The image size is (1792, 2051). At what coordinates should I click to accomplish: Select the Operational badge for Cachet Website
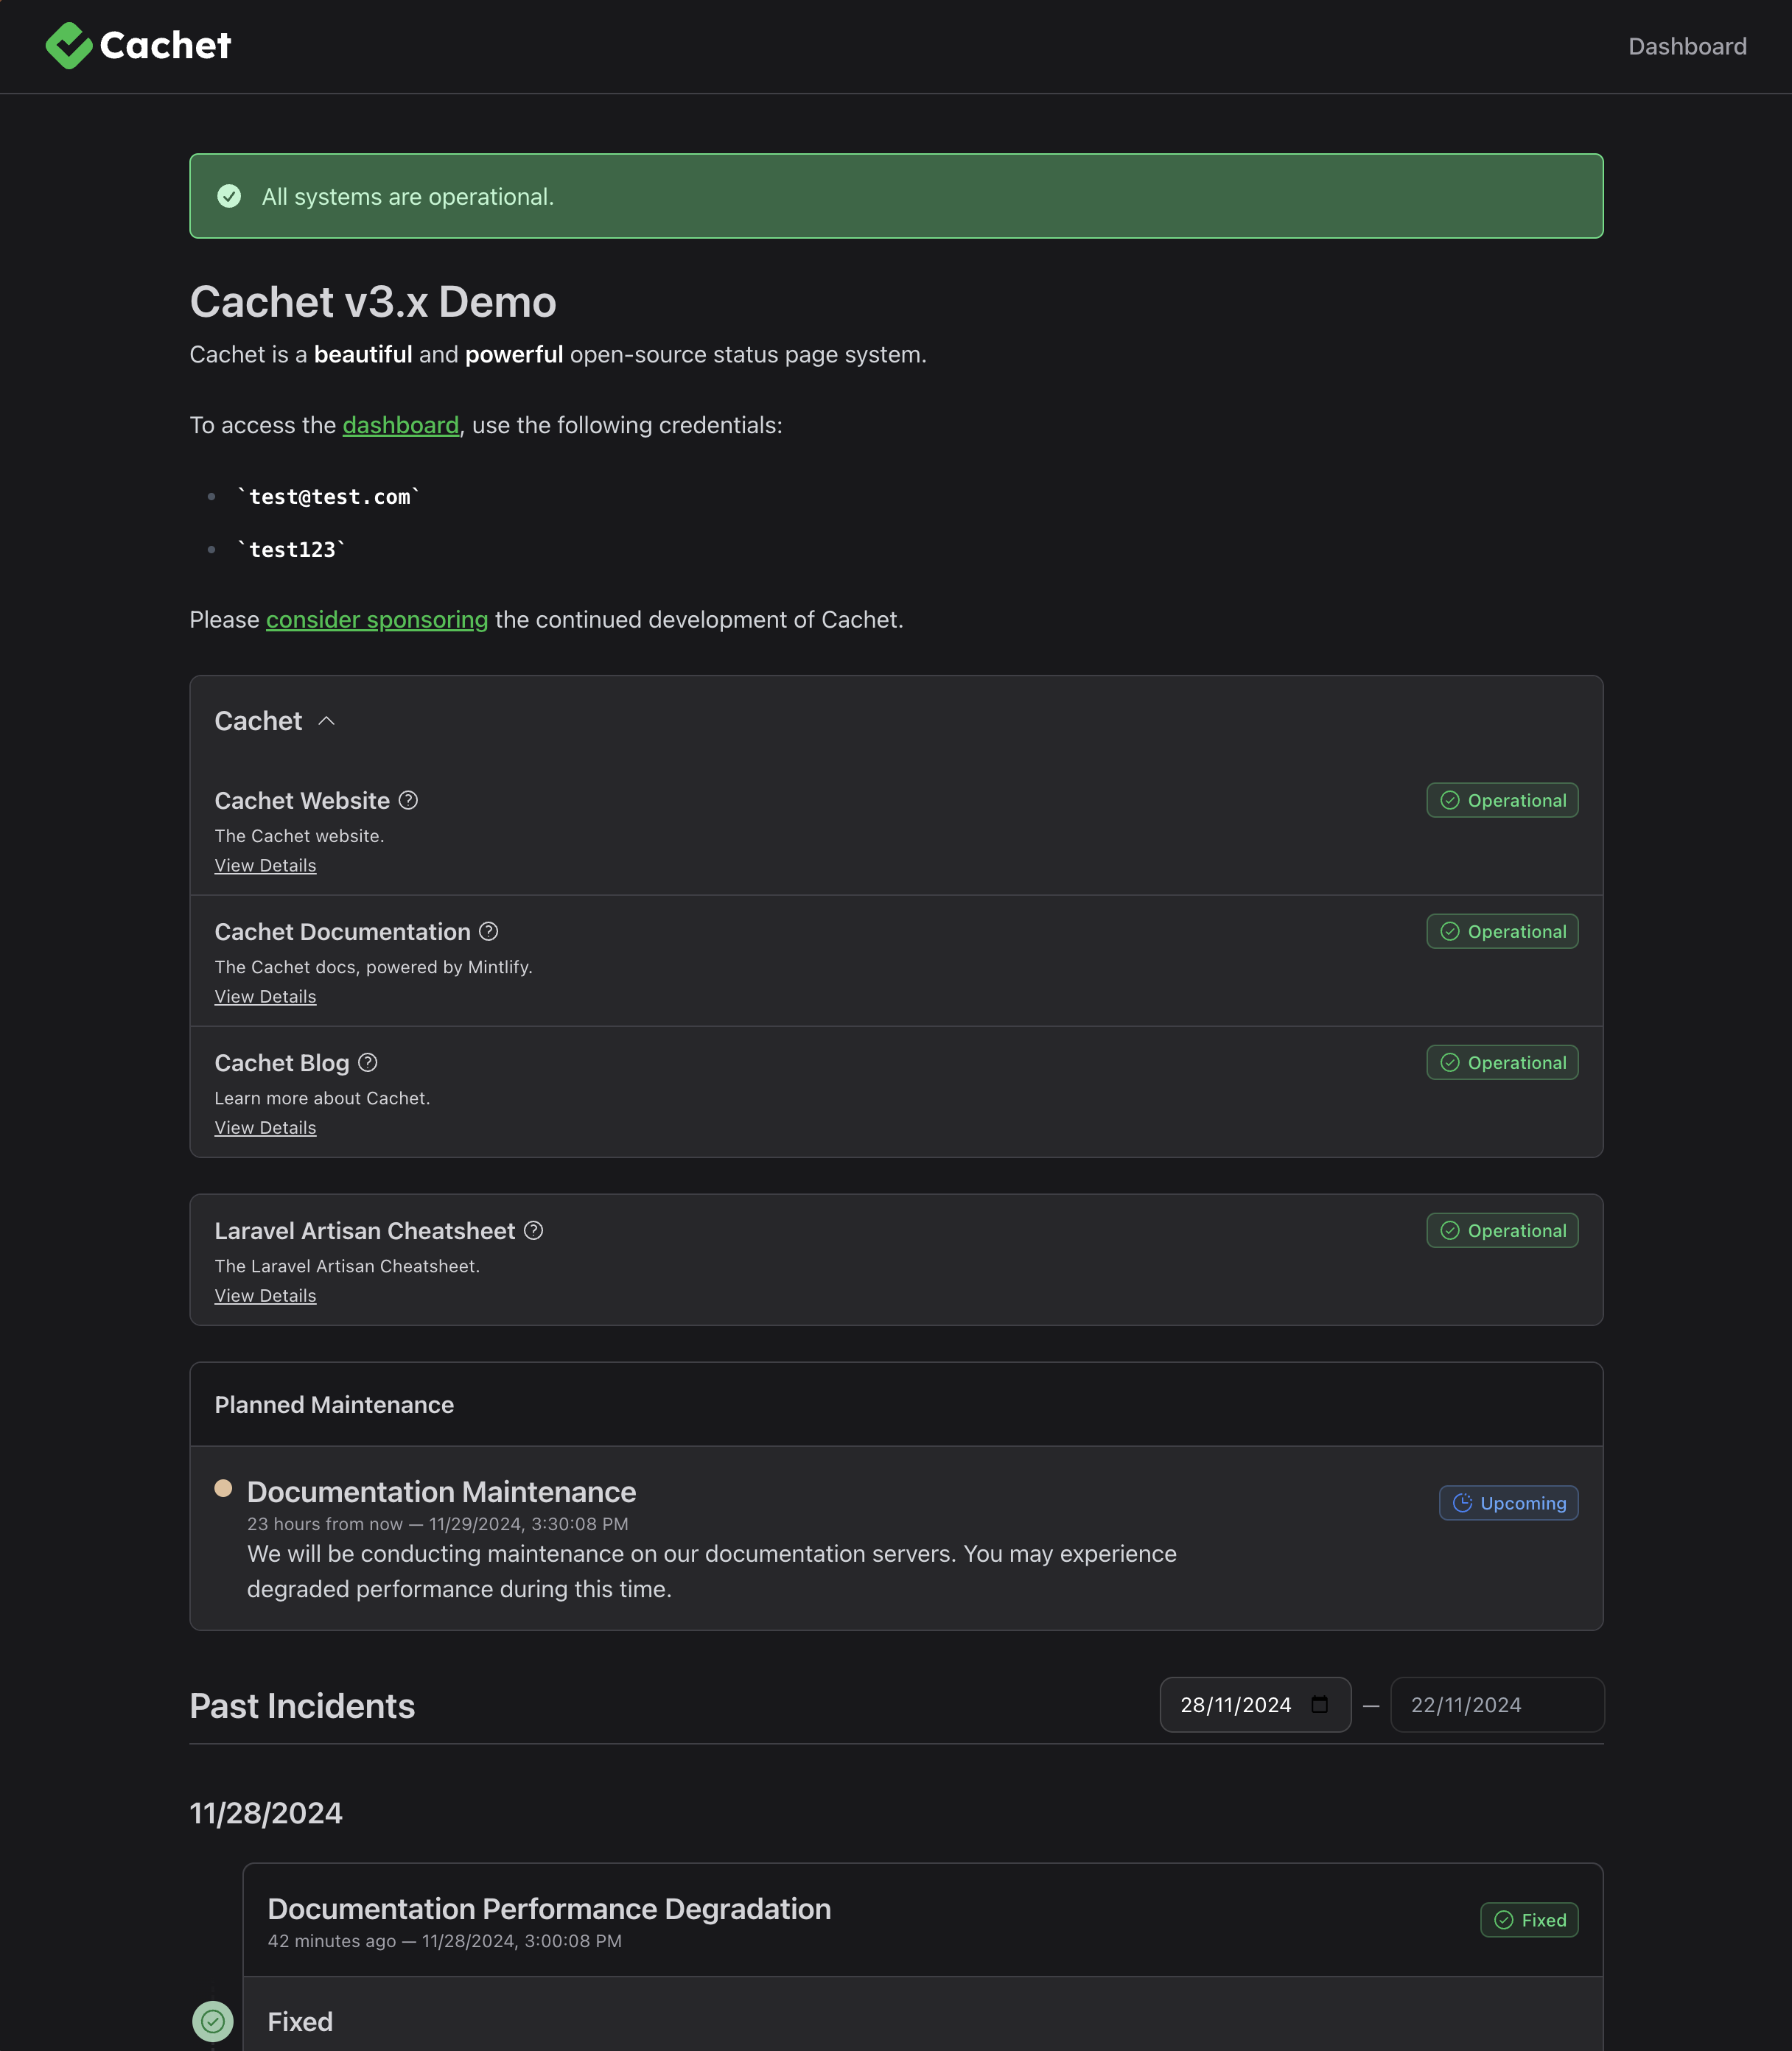pyautogui.click(x=1502, y=800)
